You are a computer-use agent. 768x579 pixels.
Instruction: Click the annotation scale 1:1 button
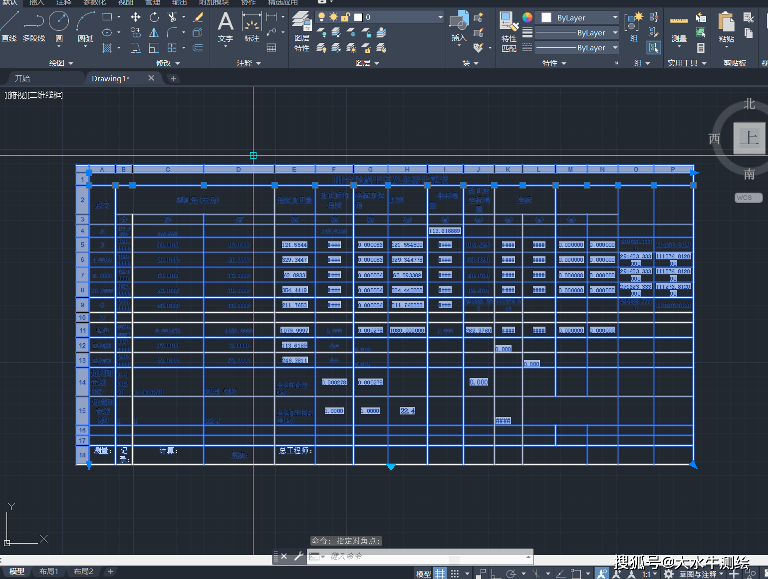pyautogui.click(x=649, y=574)
